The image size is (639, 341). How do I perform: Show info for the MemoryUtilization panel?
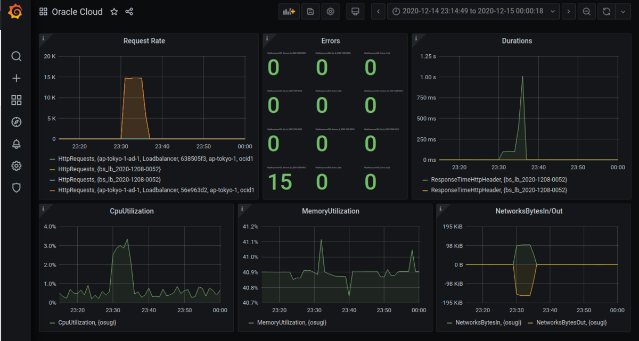(242, 209)
